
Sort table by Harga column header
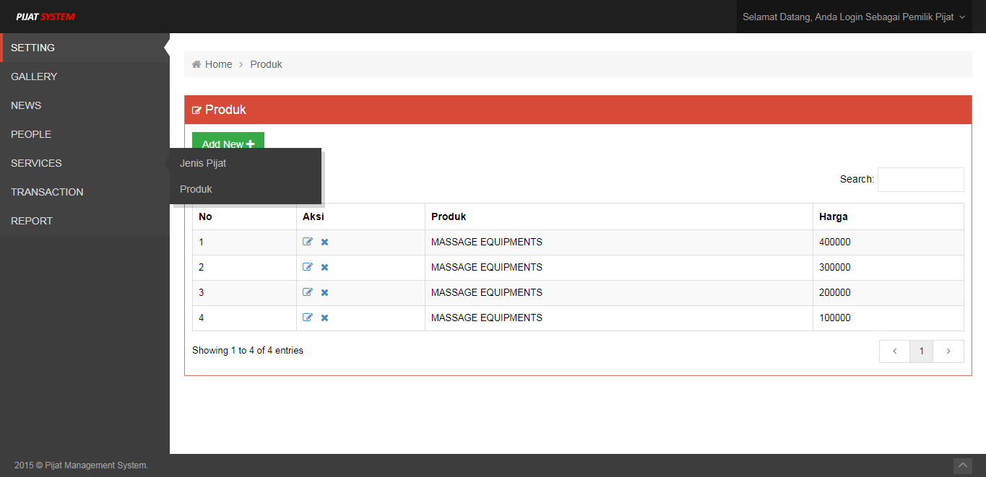834,216
